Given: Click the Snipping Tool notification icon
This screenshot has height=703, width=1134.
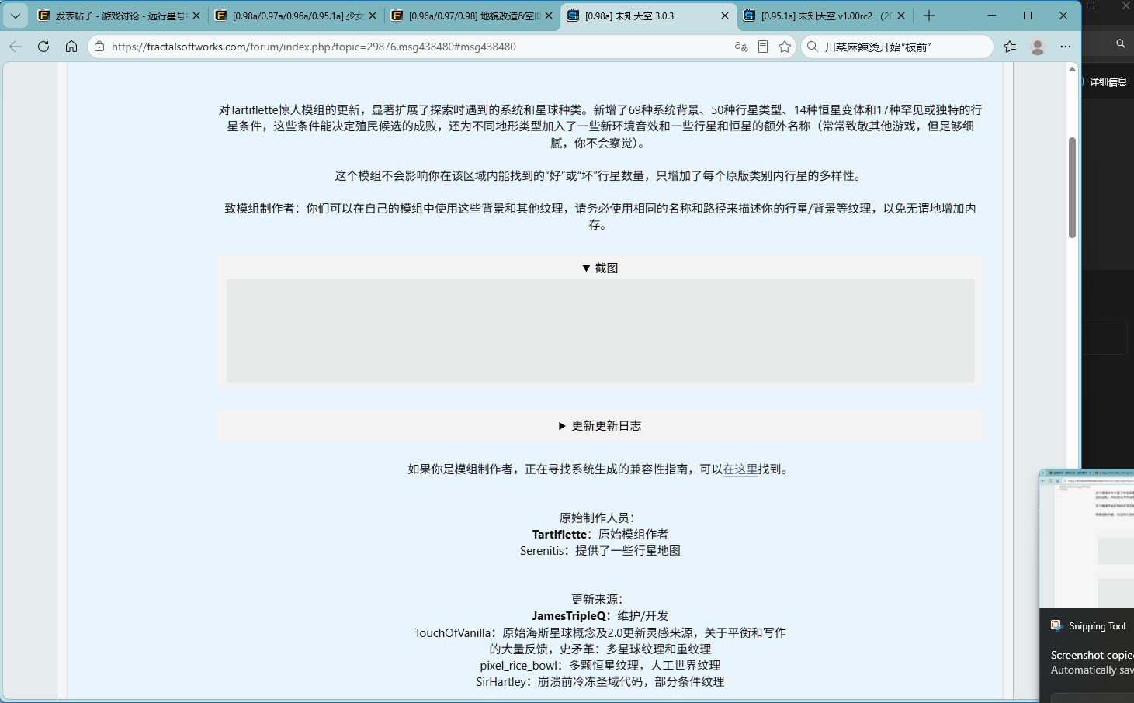Looking at the screenshot, I should [x=1056, y=626].
